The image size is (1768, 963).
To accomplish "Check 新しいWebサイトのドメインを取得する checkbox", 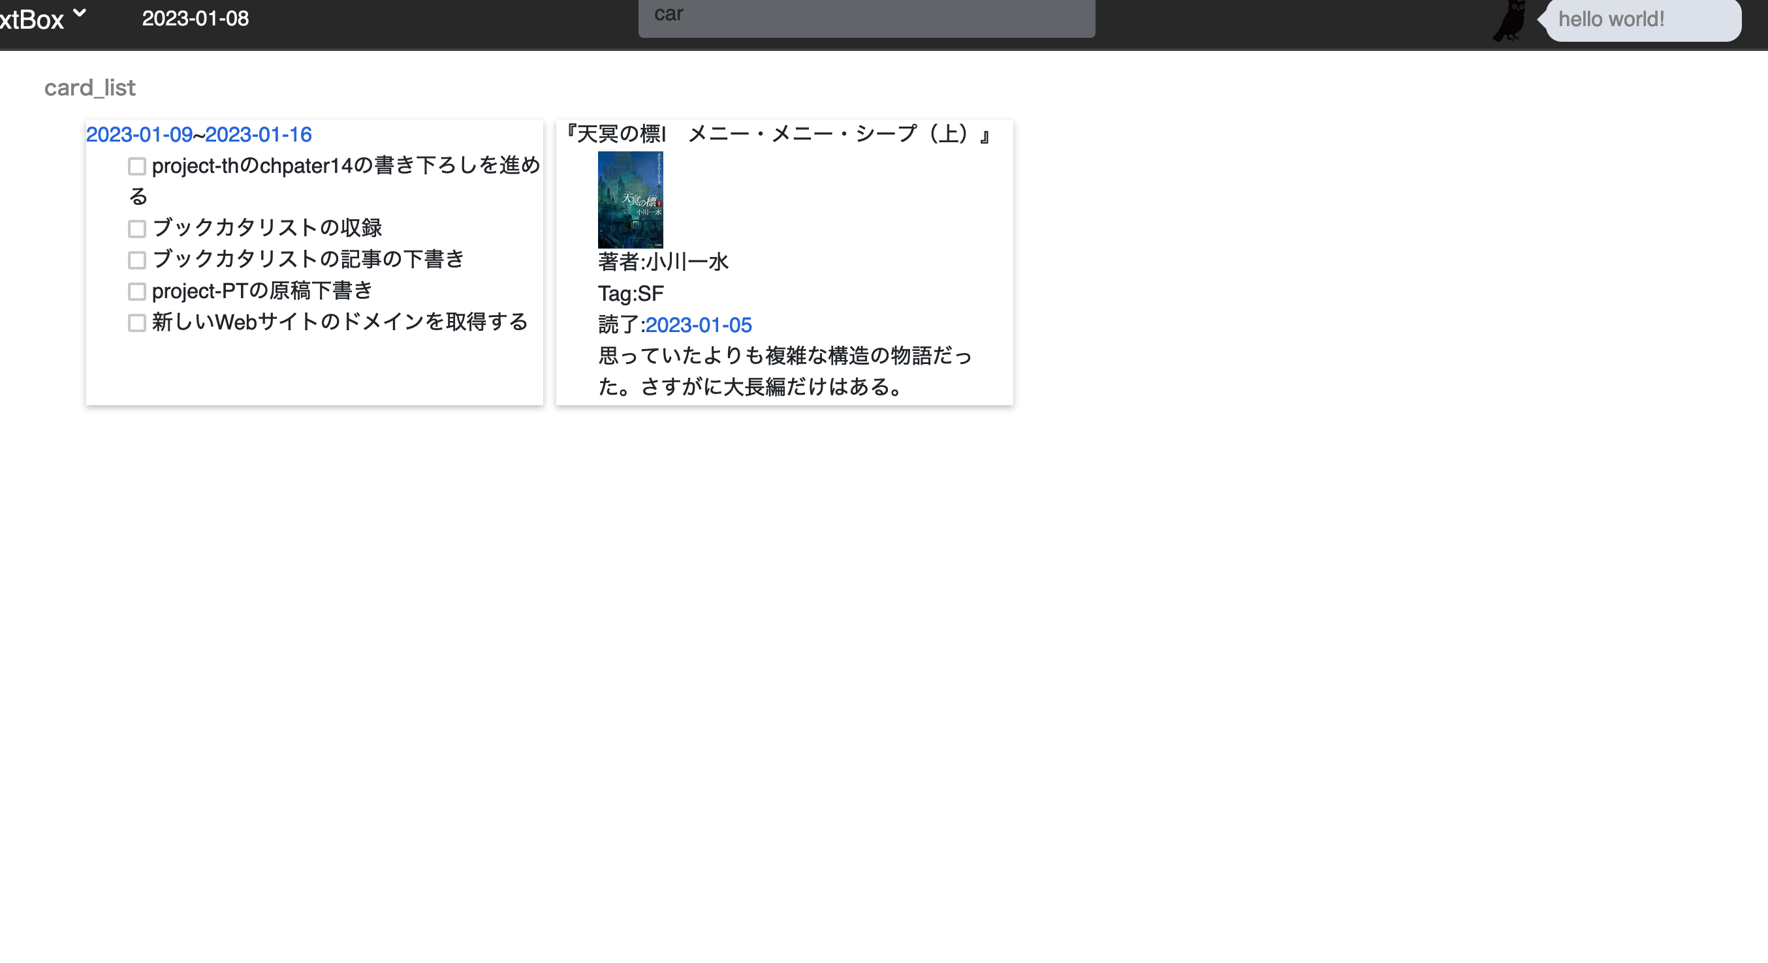I will tap(136, 322).
